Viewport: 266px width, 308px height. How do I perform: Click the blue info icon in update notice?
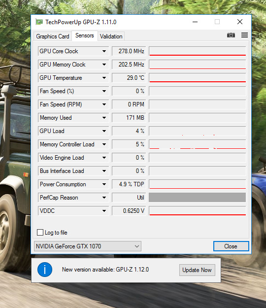(45, 270)
